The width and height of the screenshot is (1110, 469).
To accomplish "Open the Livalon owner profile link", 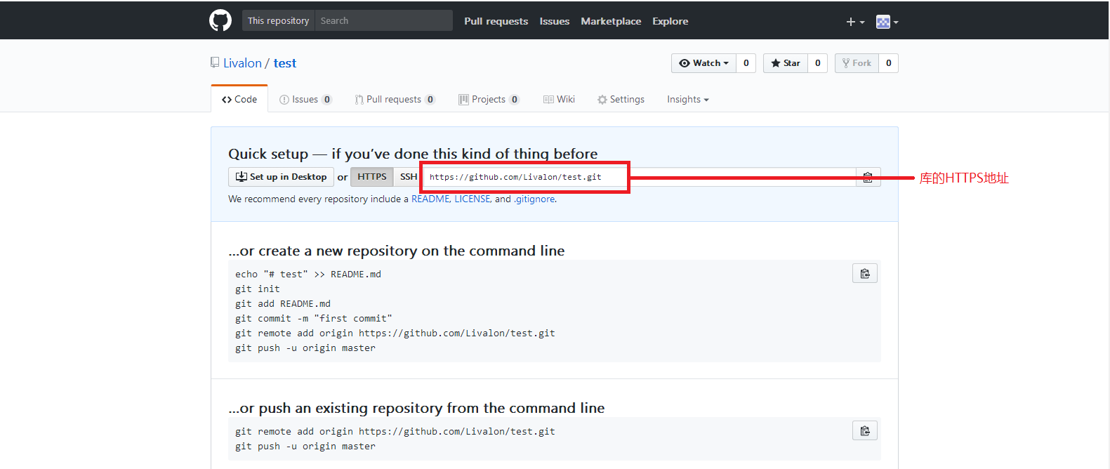I will pyautogui.click(x=242, y=63).
